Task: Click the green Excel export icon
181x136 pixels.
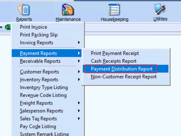Action: (8, 27)
